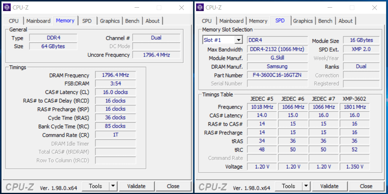This screenshot has height=194, width=388.
Task: Click the JEDEC #5 CAS# Latency 14.0 cell
Action: click(x=262, y=115)
